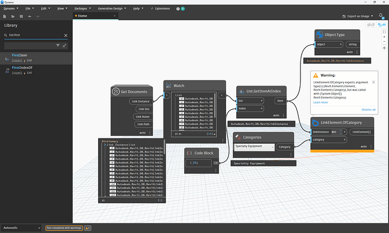
Task: Click Learn more link in warning
Action: [320, 102]
